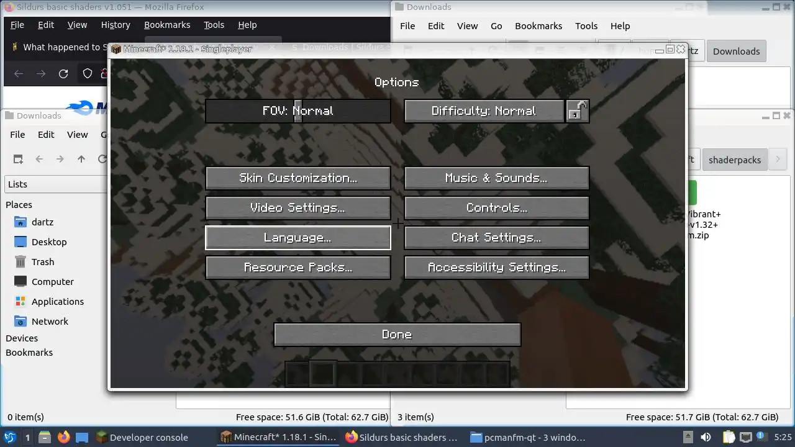This screenshot has height=447, width=795.
Task: Open Go menu in top-right Downloads window
Action: (x=496, y=26)
